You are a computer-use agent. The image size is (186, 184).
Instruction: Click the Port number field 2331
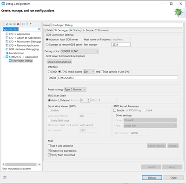click(x=121, y=45)
